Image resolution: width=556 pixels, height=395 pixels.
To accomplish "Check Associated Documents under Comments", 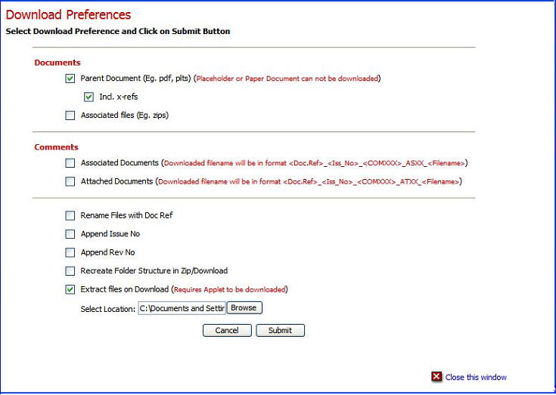I will tap(70, 163).
